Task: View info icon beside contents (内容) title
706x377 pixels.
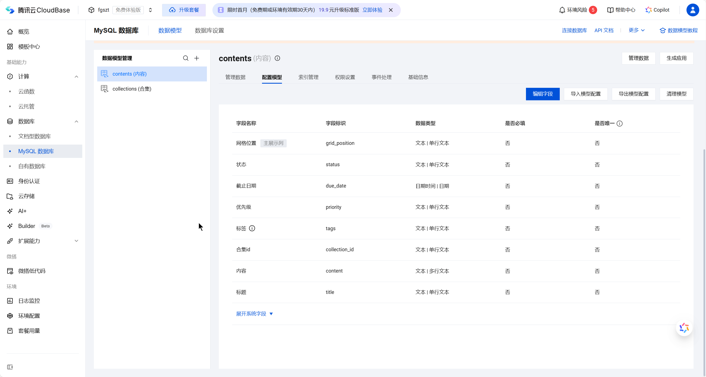Action: (x=277, y=58)
